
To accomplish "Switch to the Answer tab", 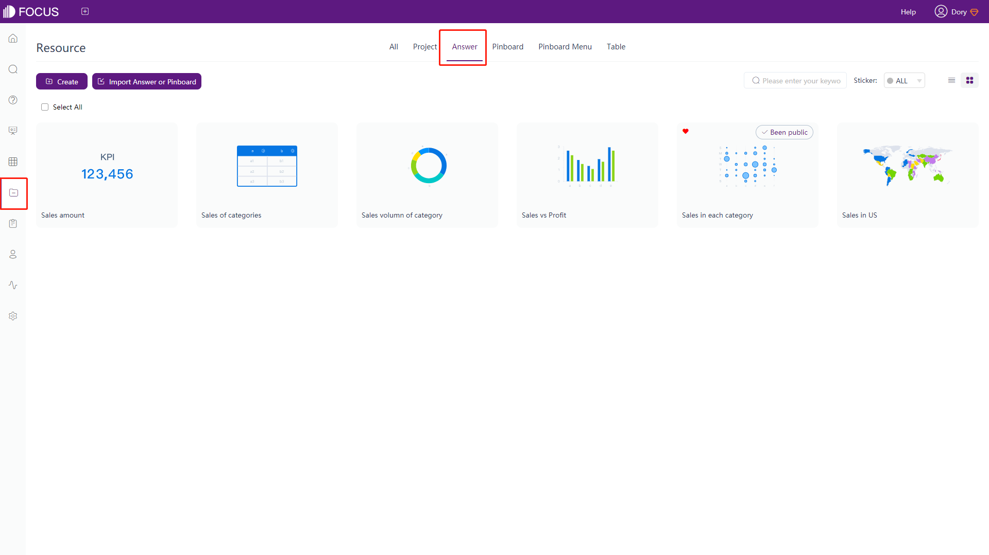I will click(x=465, y=47).
